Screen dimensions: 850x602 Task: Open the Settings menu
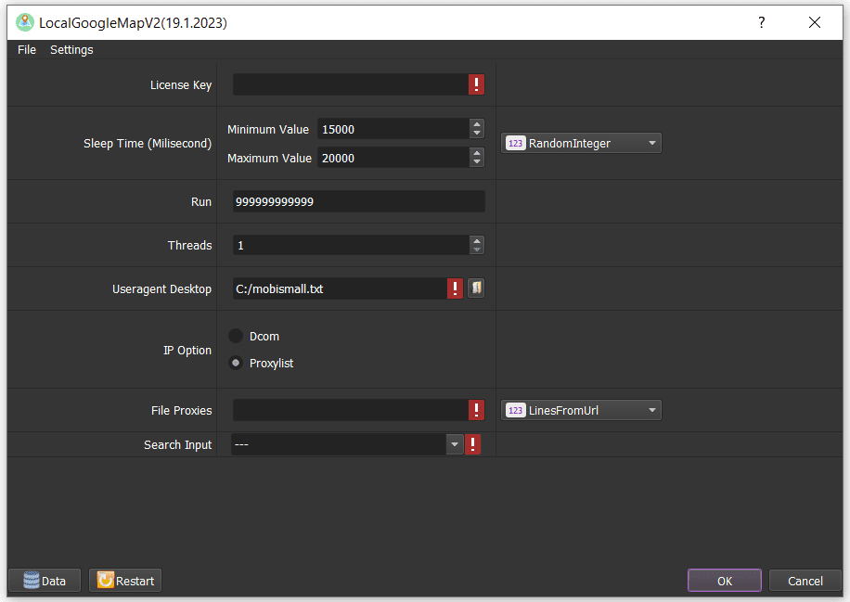[71, 49]
